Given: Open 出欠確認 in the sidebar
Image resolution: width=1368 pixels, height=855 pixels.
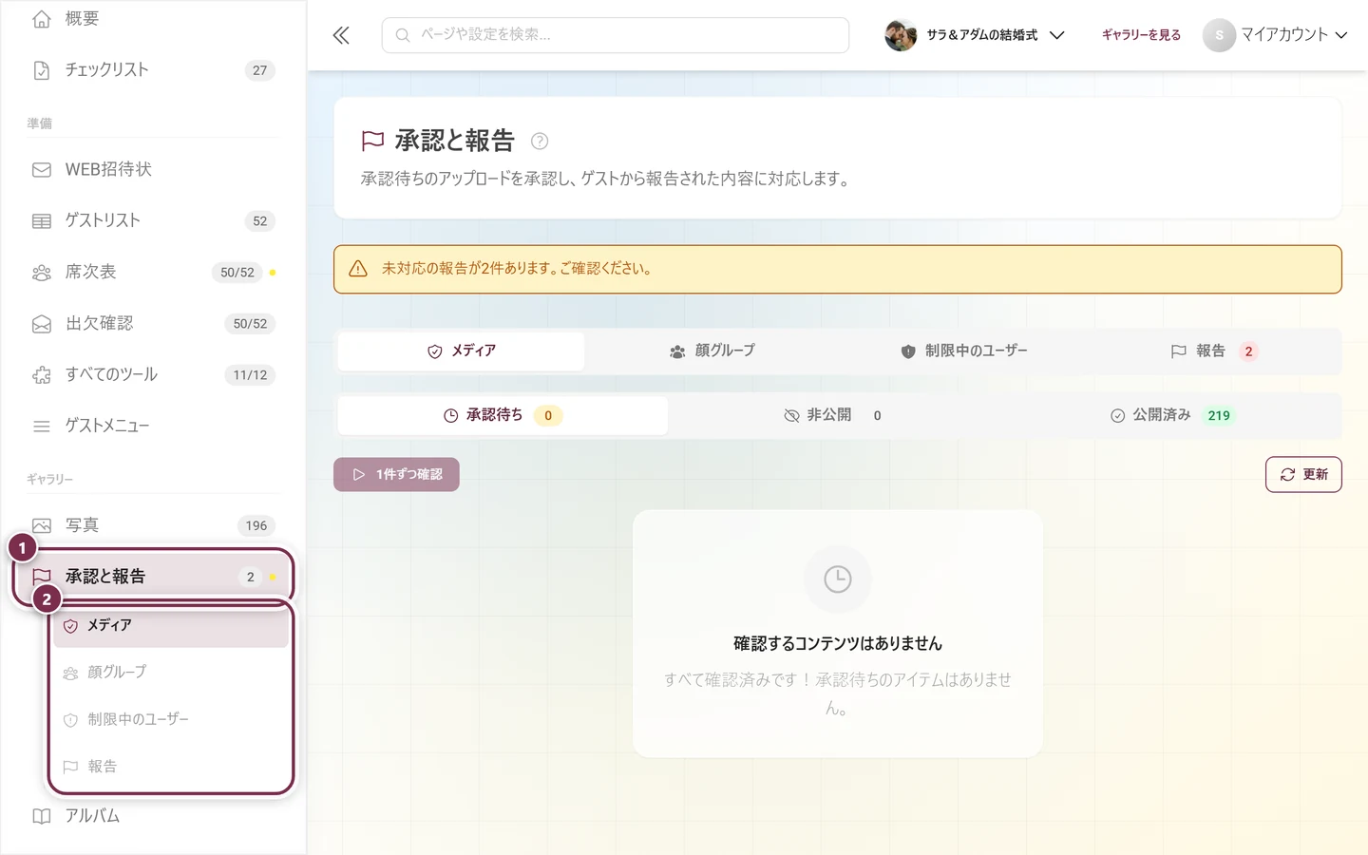Looking at the screenshot, I should tap(154, 324).
